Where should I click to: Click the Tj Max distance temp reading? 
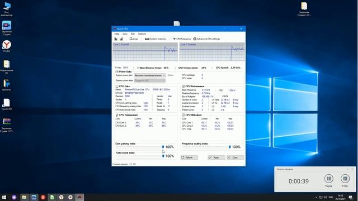tap(153, 68)
